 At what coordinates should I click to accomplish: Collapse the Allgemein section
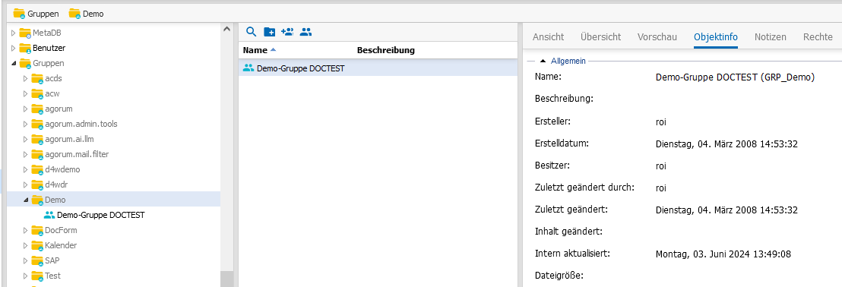[x=543, y=61]
